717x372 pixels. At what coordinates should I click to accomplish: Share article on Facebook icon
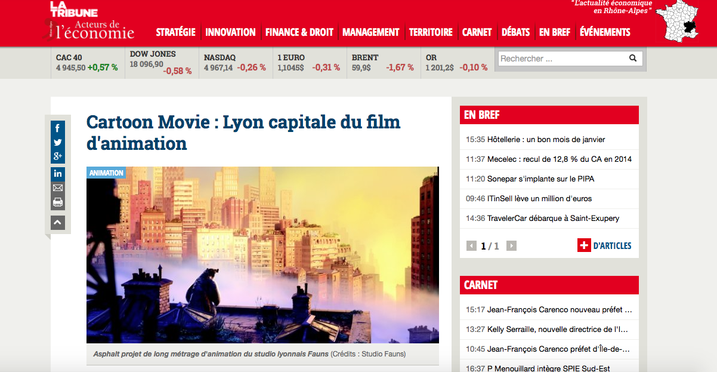click(58, 128)
